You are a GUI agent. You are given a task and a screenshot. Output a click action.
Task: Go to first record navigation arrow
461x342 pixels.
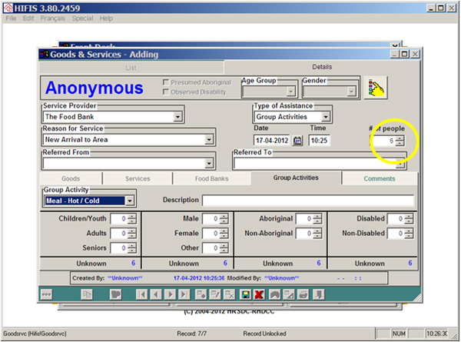pyautogui.click(x=141, y=294)
